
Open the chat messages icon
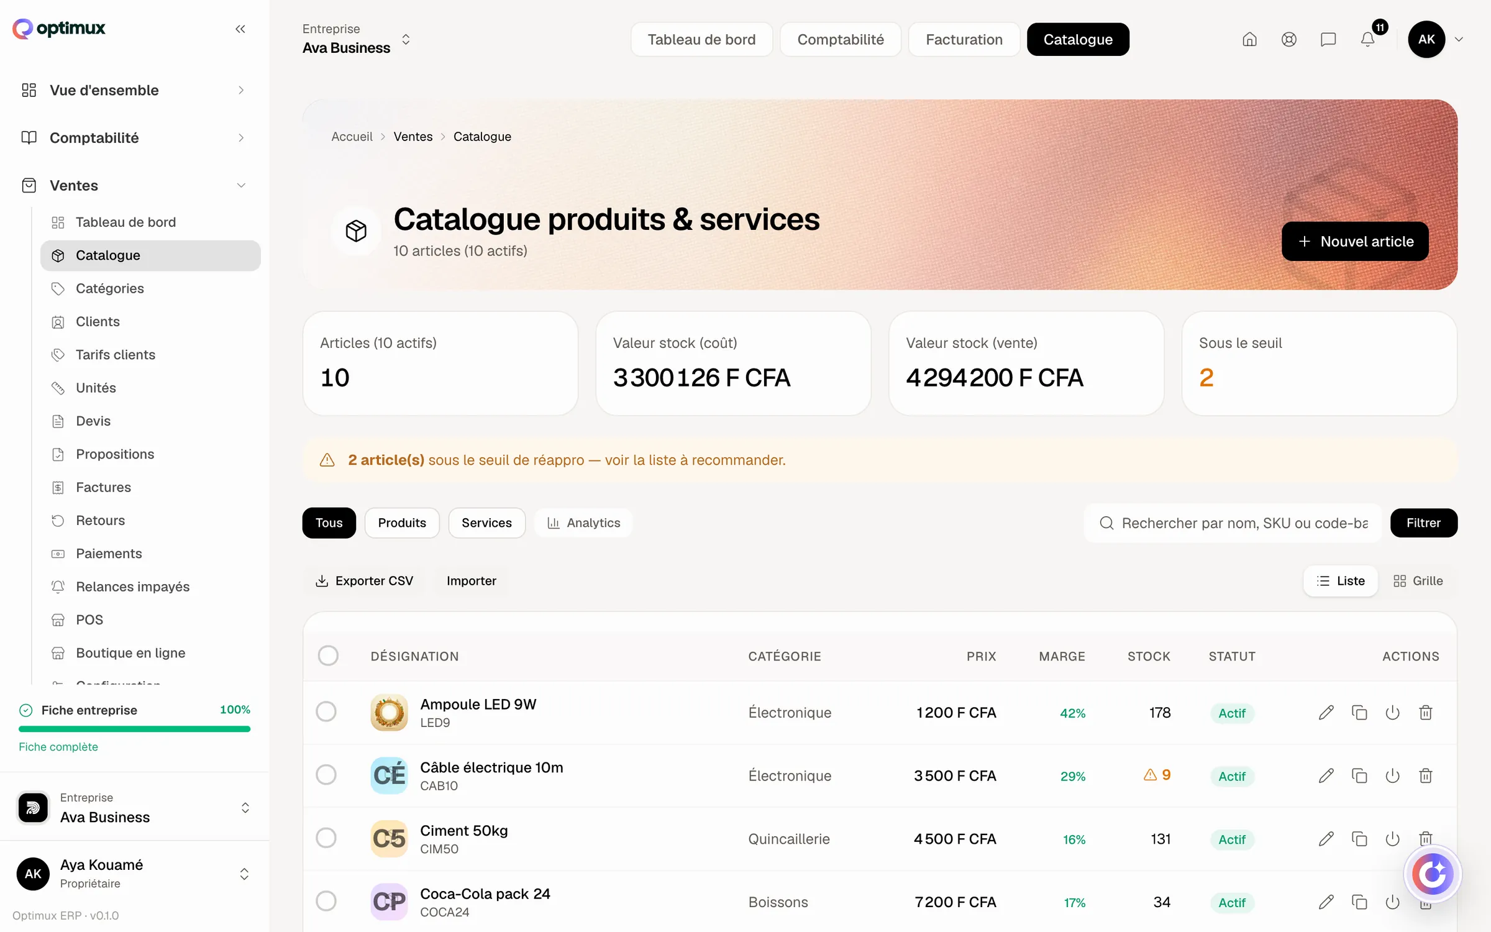(x=1328, y=39)
